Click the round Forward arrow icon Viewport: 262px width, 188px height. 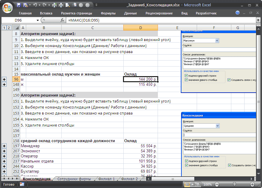tap(88, 5)
